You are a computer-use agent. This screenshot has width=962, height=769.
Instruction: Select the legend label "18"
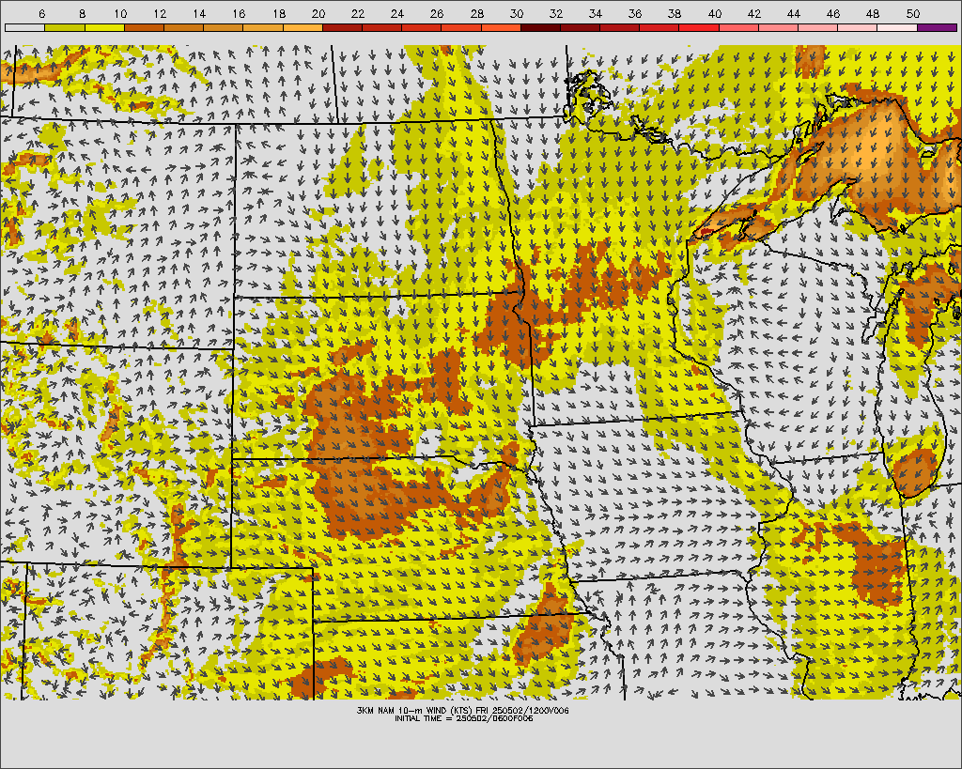point(279,13)
